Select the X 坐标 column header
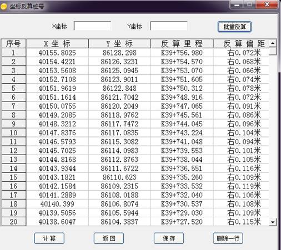 (x=57, y=44)
